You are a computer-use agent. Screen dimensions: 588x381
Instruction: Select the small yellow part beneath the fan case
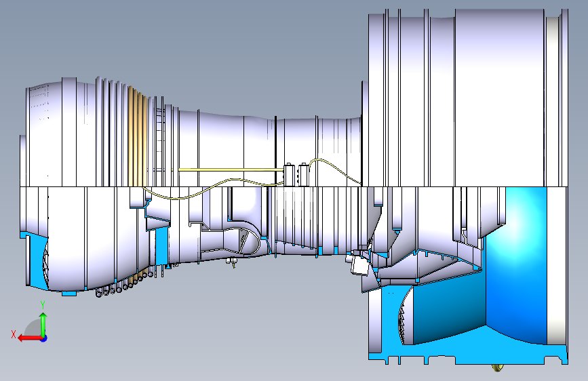498,367
